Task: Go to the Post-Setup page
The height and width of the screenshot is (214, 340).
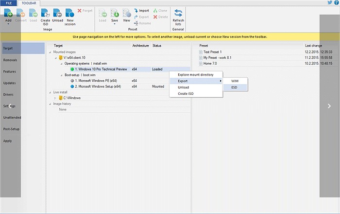Action: click(x=11, y=129)
